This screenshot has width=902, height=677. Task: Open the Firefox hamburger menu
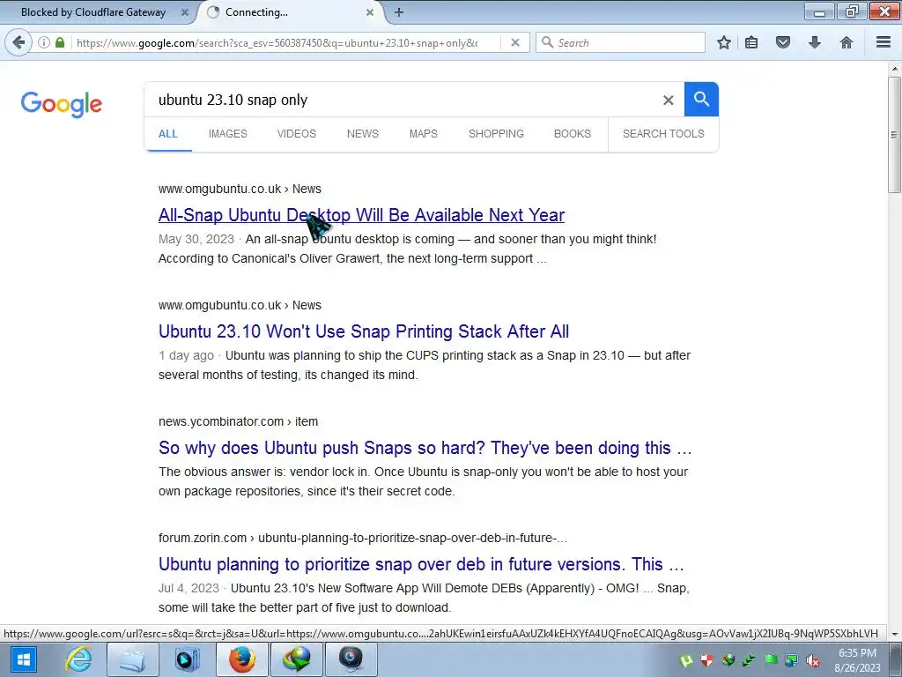(x=884, y=42)
